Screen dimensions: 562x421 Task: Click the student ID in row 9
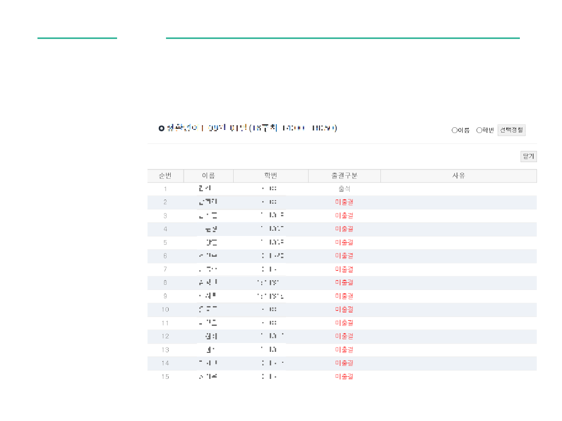271,296
